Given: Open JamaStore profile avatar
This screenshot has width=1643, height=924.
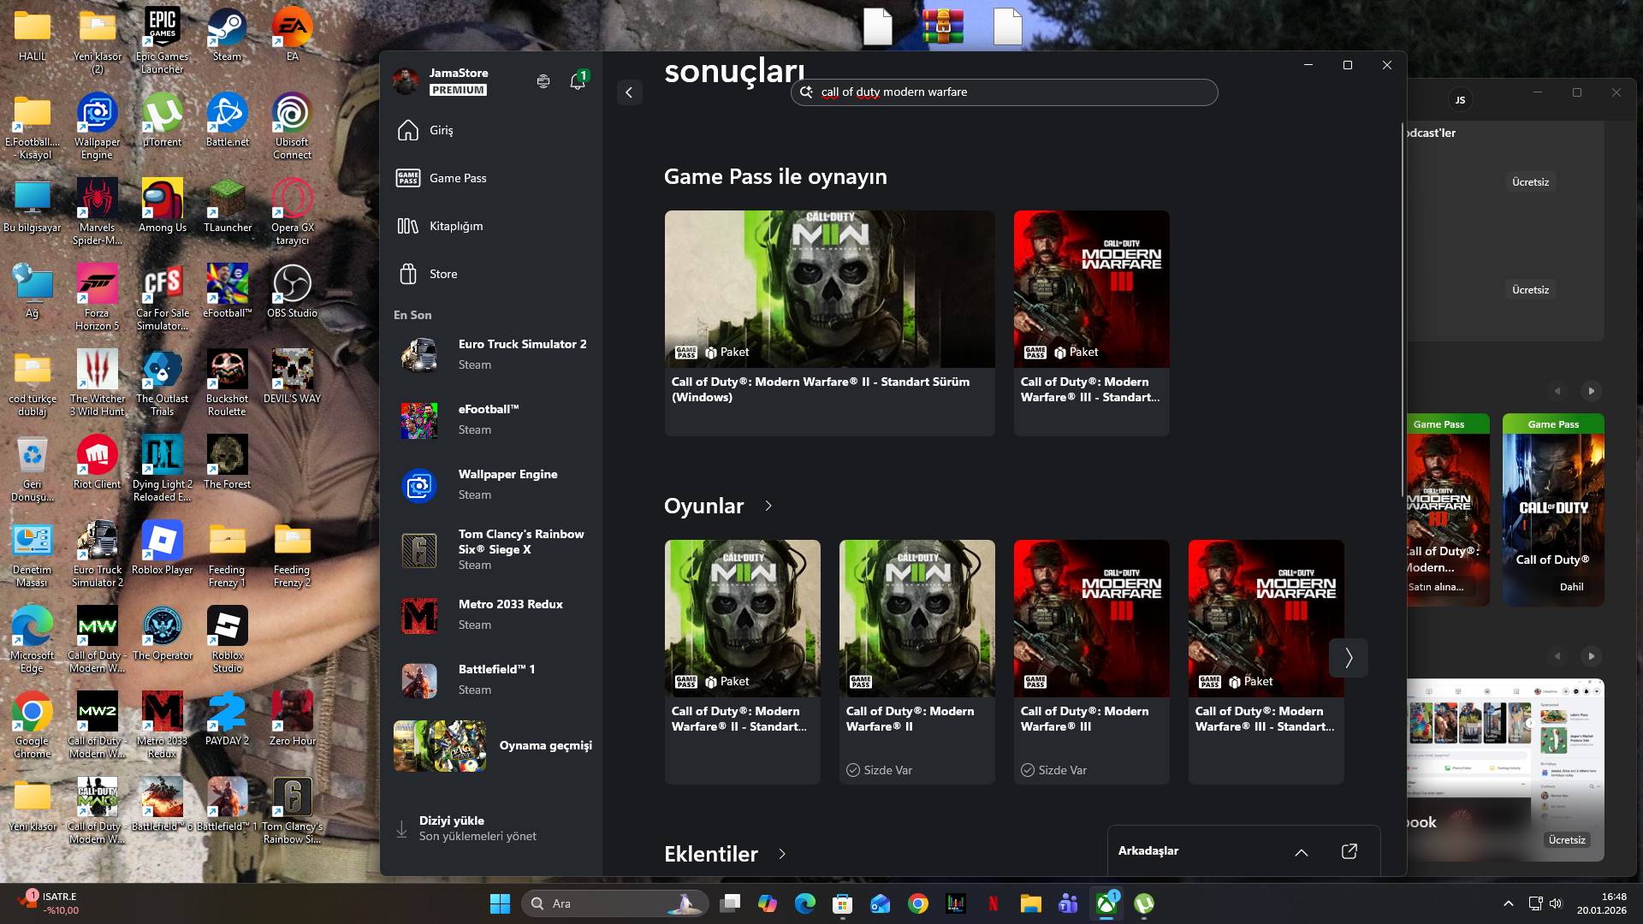Looking at the screenshot, I should (406, 81).
